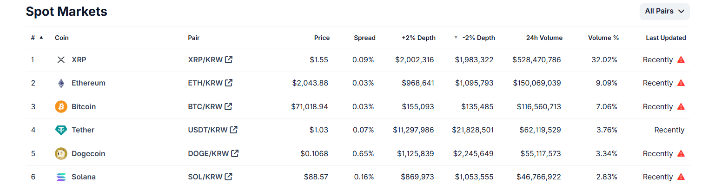728x191 pixels.
Task: Sort by the Spread column header
Action: [364, 38]
